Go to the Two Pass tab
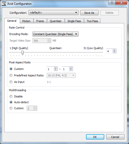Screen dimensions: 129x144 point(92,21)
